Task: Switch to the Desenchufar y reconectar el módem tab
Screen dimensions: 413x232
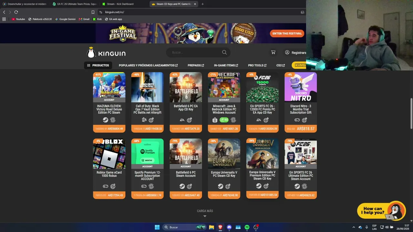Action: [x=25, y=4]
